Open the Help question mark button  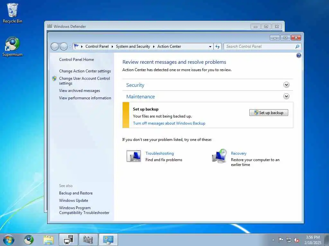click(x=298, y=55)
